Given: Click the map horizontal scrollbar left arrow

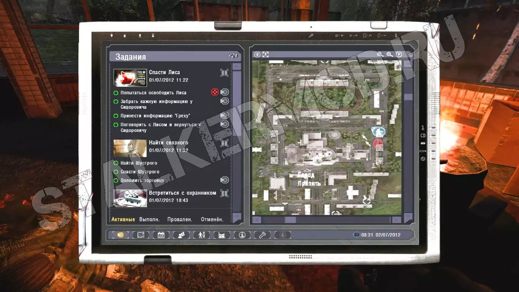Looking at the screenshot, I should click(x=257, y=220).
